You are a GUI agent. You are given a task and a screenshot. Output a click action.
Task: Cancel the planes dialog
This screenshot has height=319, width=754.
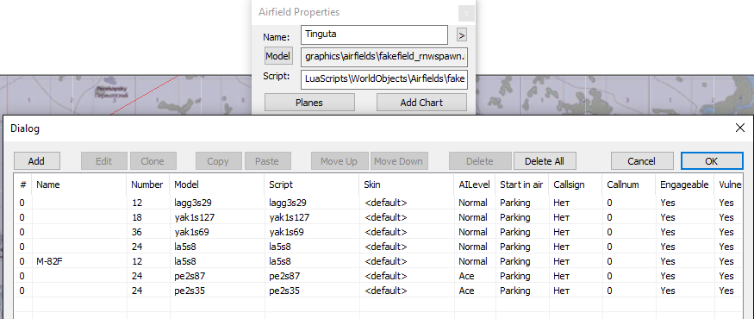point(641,161)
